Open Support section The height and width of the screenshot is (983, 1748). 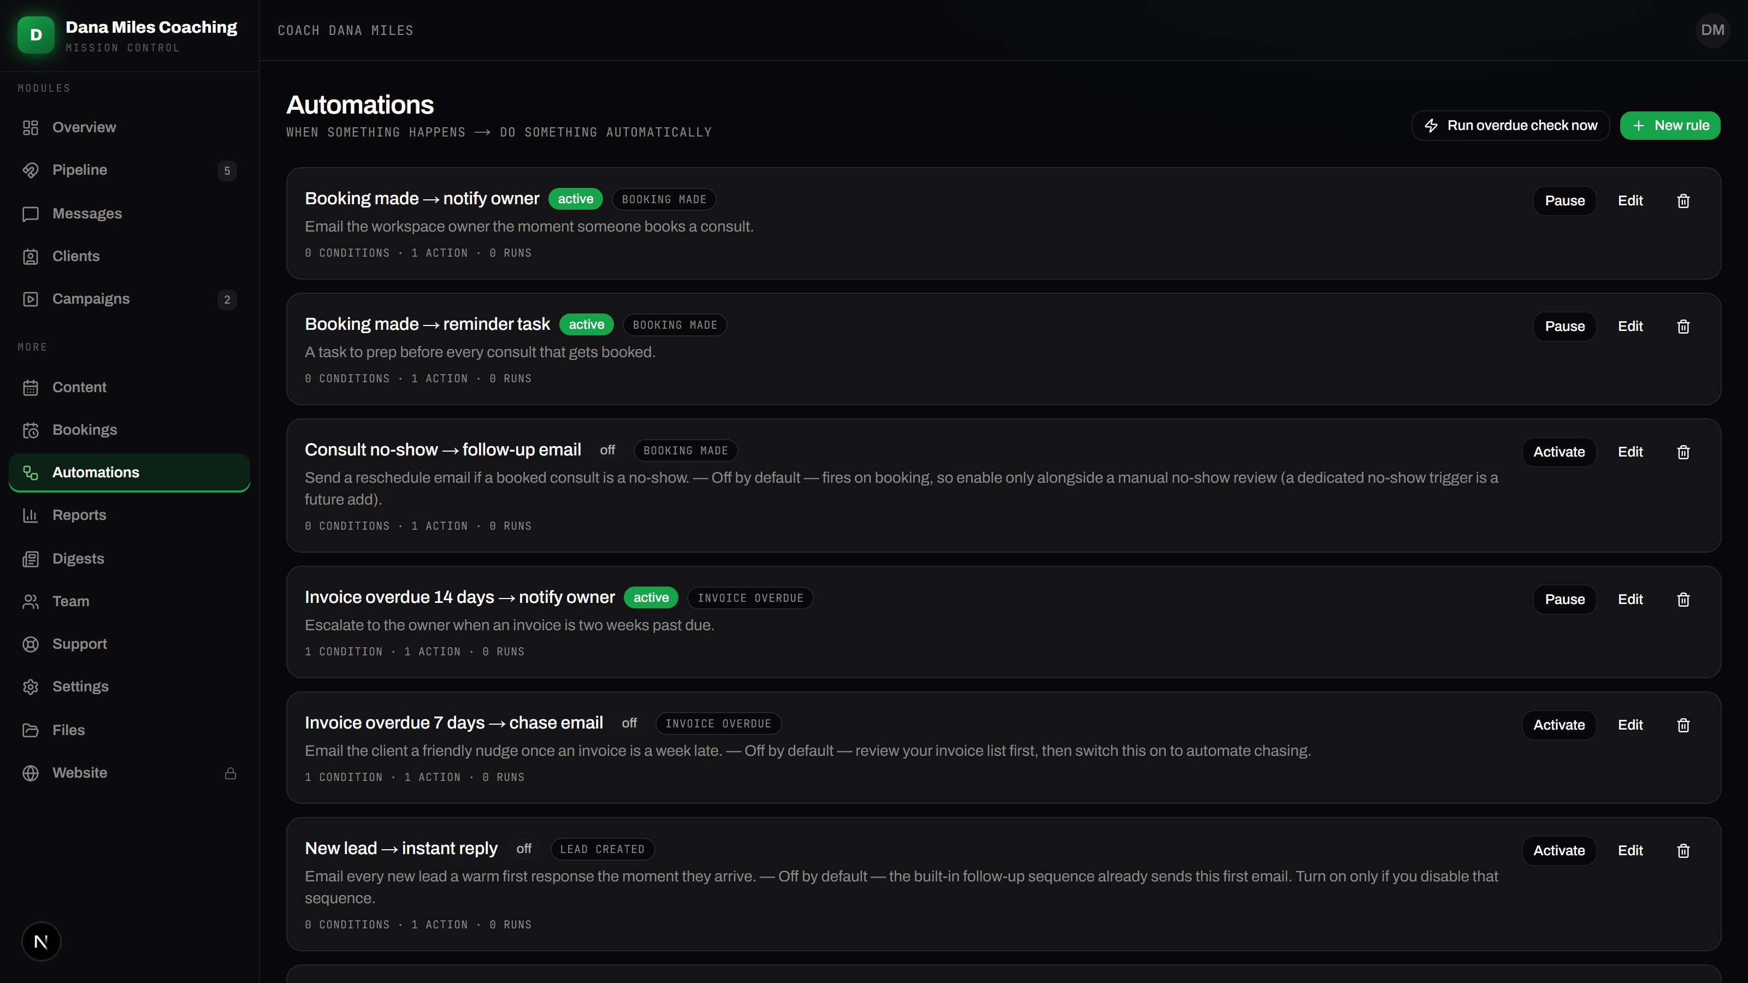pos(129,644)
